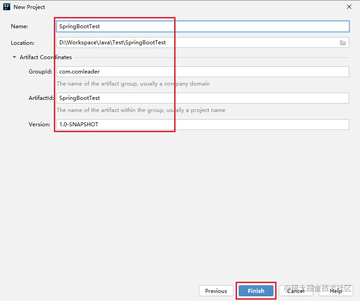Click the 'GroupId:' label

(x=40, y=72)
